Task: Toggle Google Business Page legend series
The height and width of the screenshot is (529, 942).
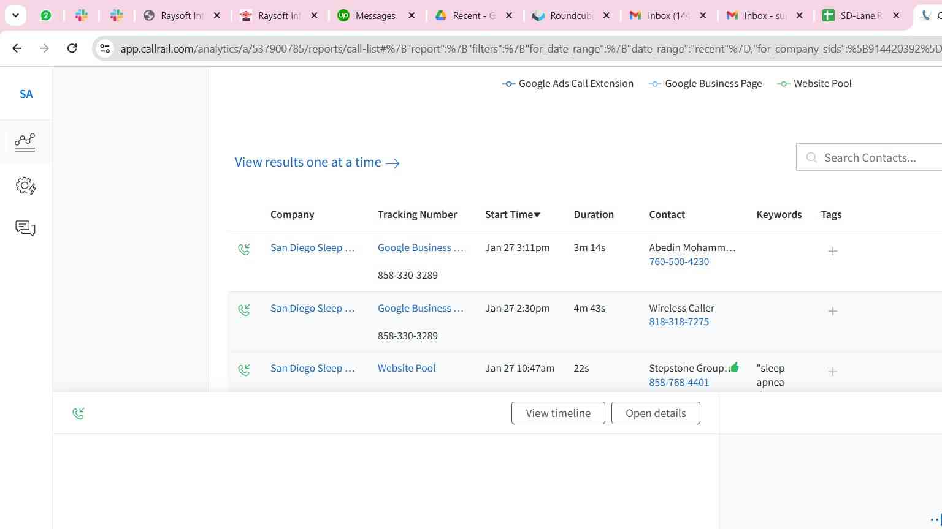Action: (705, 84)
